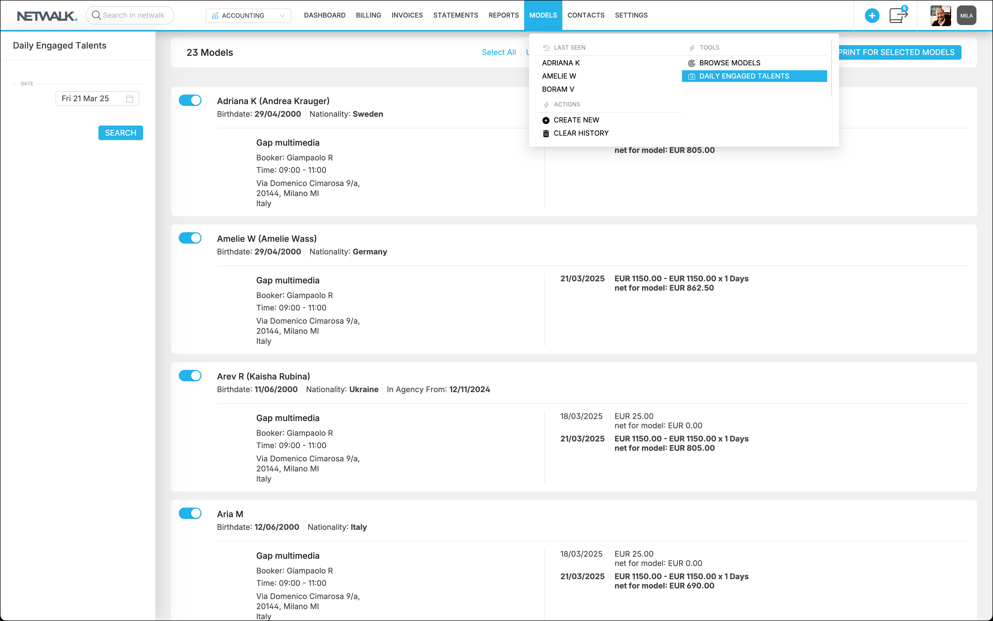Open the notifications screen icon
Screen dimensions: 993x621
point(898,15)
